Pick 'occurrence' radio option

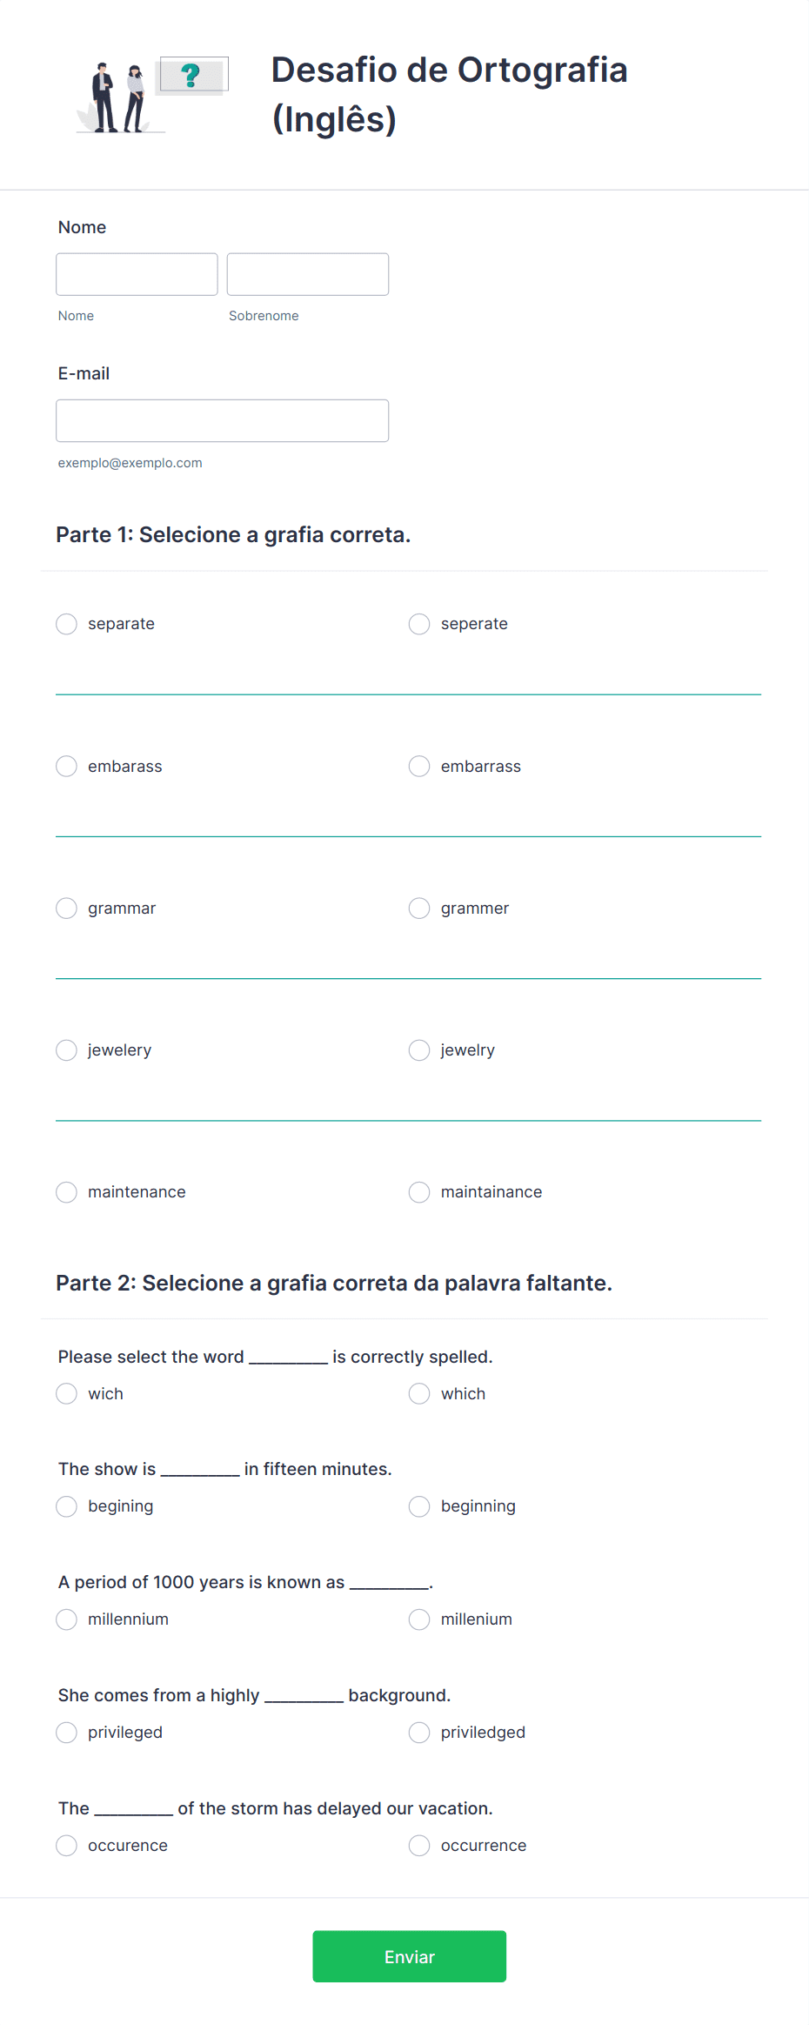(419, 1846)
